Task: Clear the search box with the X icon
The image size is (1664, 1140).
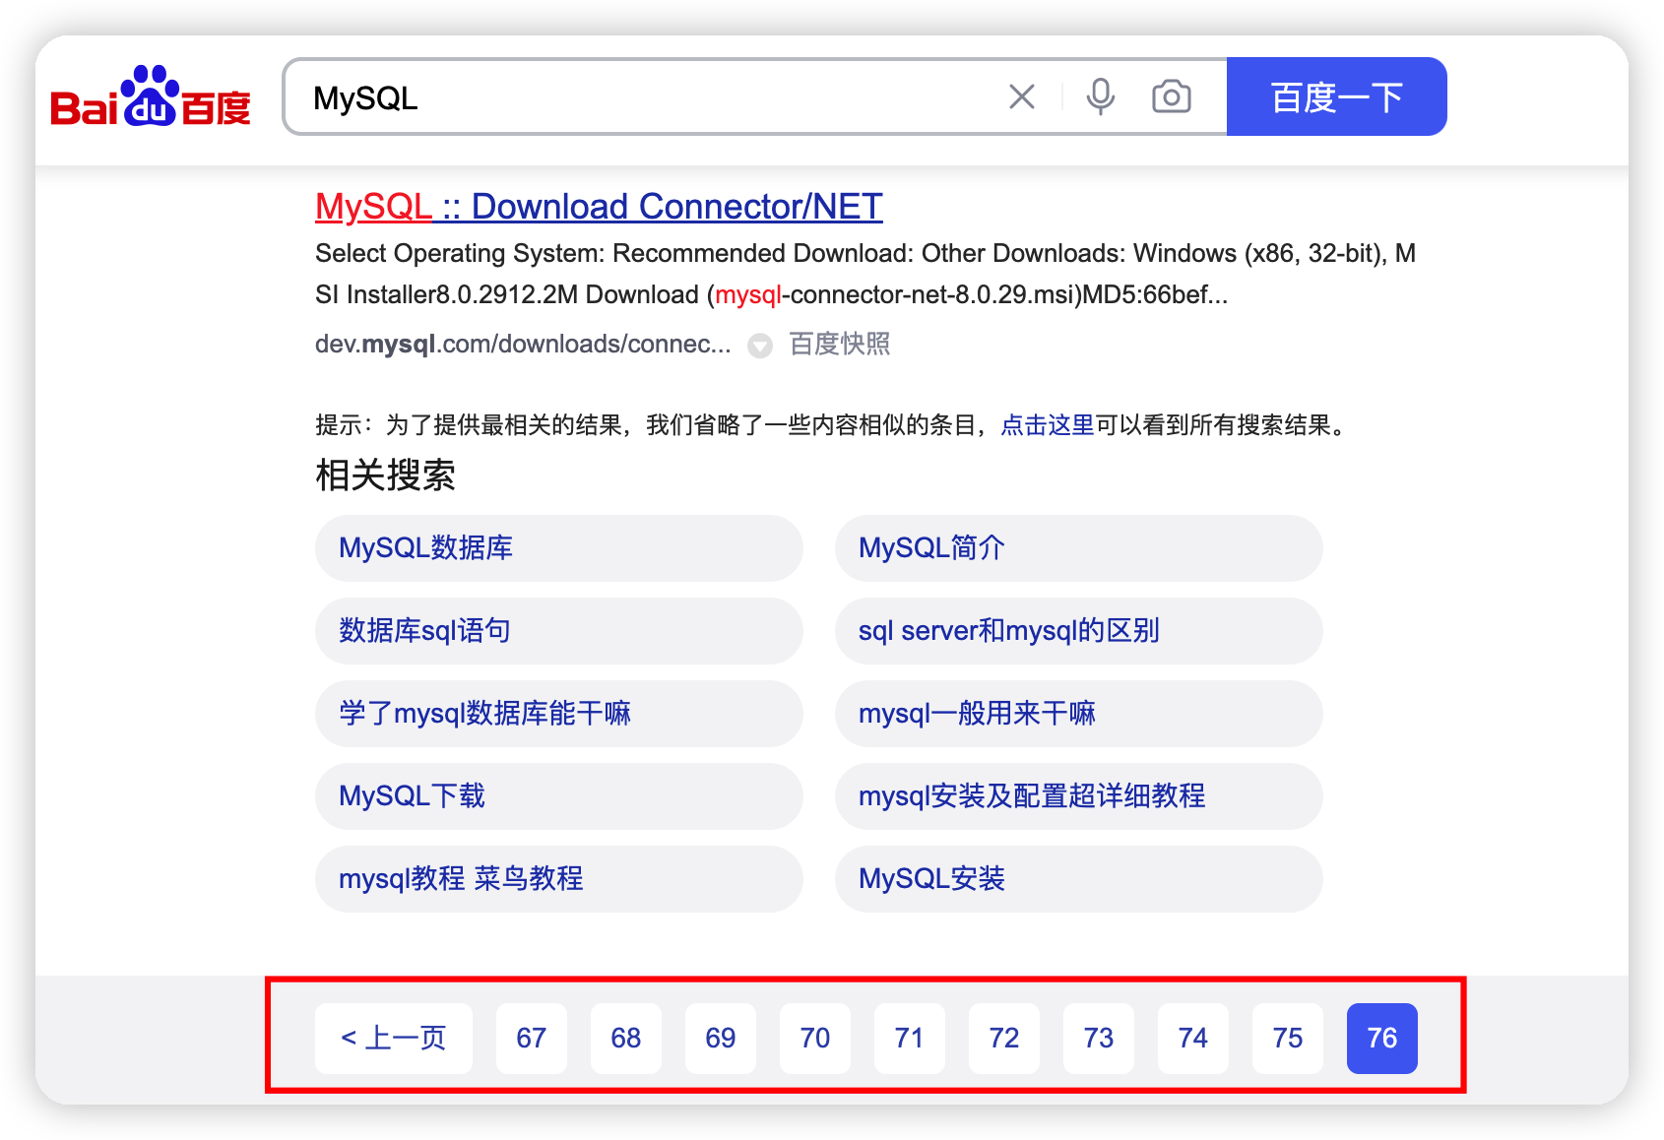Action: coord(1021,96)
